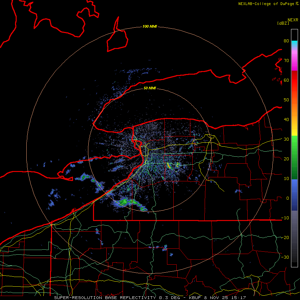Click the 40 dBZ scale value
The width and height of the screenshot is (300, 300).
click(286, 120)
